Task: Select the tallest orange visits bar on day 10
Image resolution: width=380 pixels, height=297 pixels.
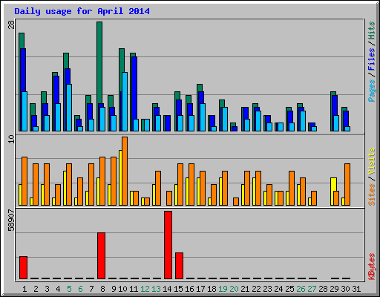Action: [125, 171]
